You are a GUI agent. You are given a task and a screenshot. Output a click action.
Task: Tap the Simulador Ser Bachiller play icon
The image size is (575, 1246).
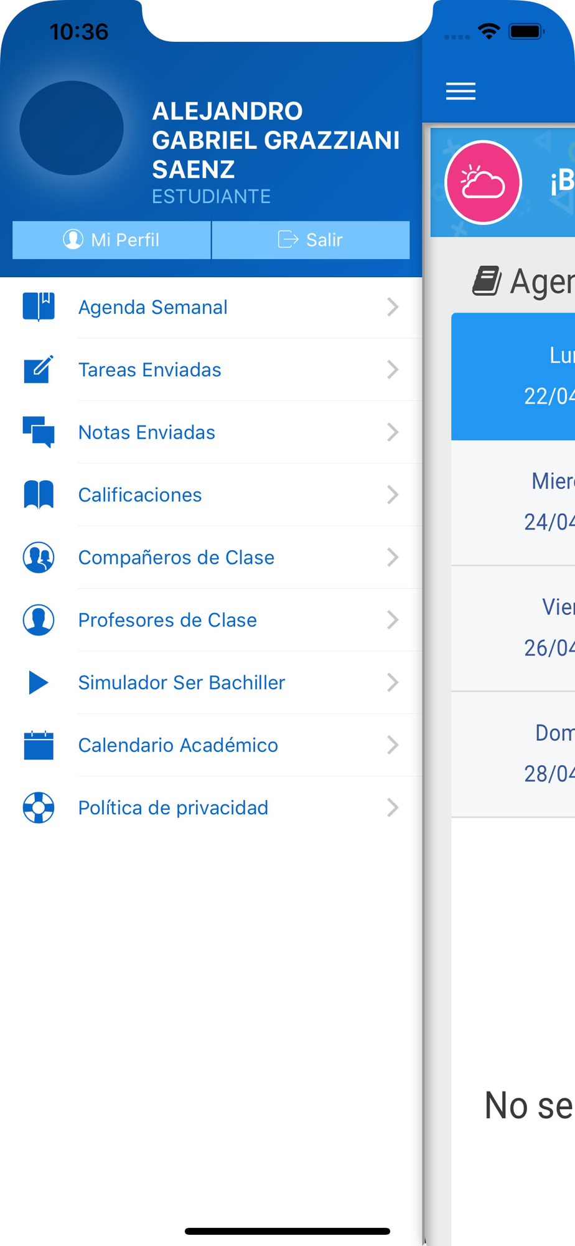coord(39,682)
